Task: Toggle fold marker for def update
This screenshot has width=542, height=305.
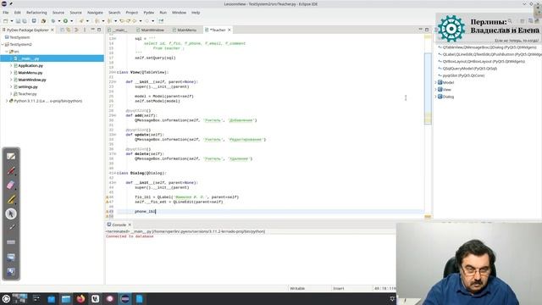Action: coord(115,135)
